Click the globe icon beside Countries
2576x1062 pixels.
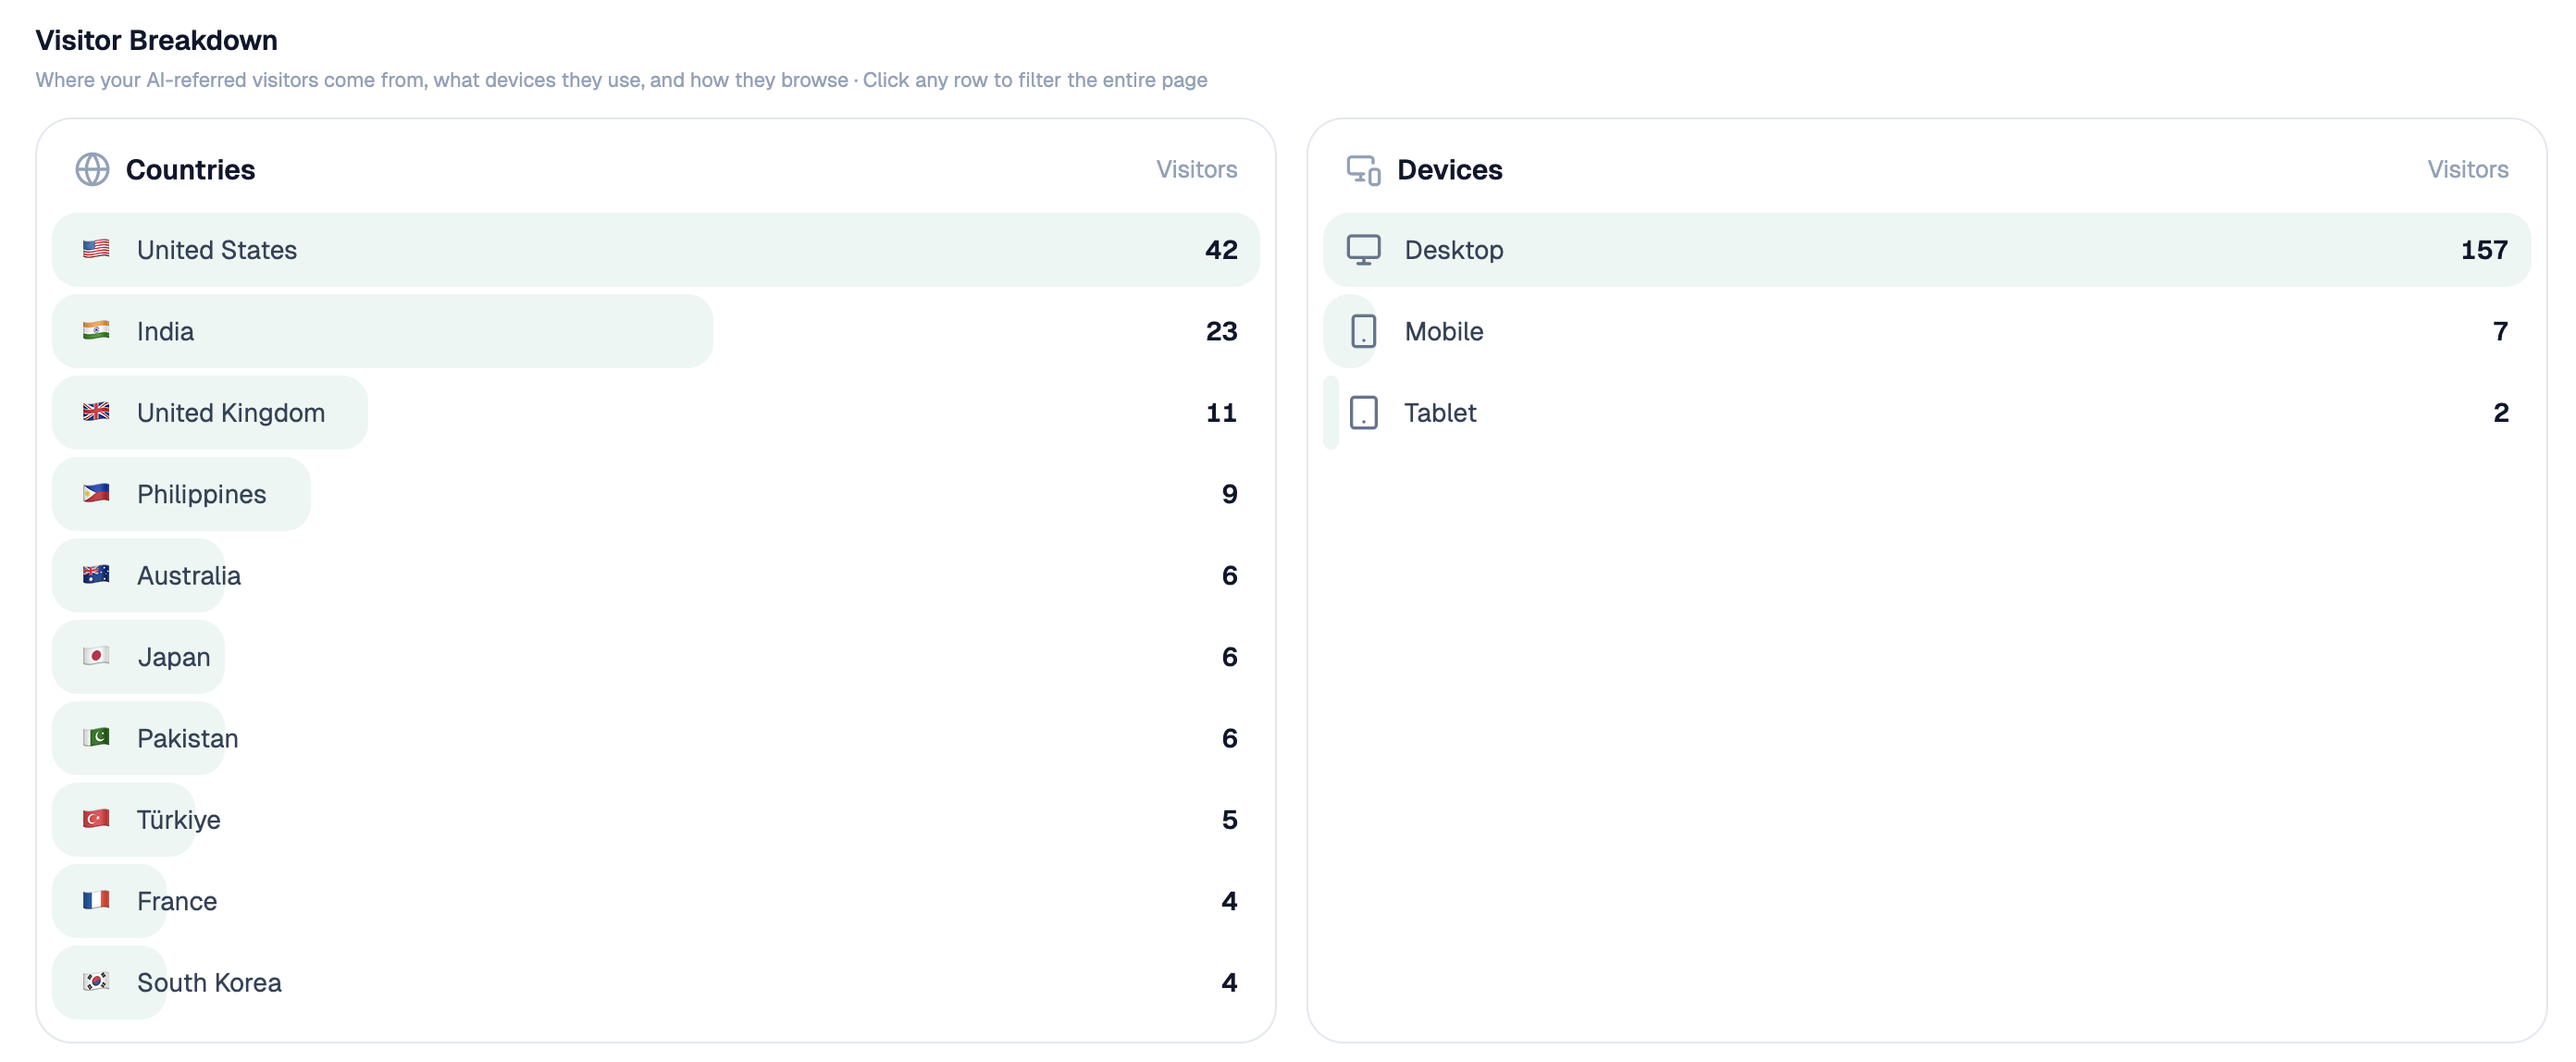point(92,169)
